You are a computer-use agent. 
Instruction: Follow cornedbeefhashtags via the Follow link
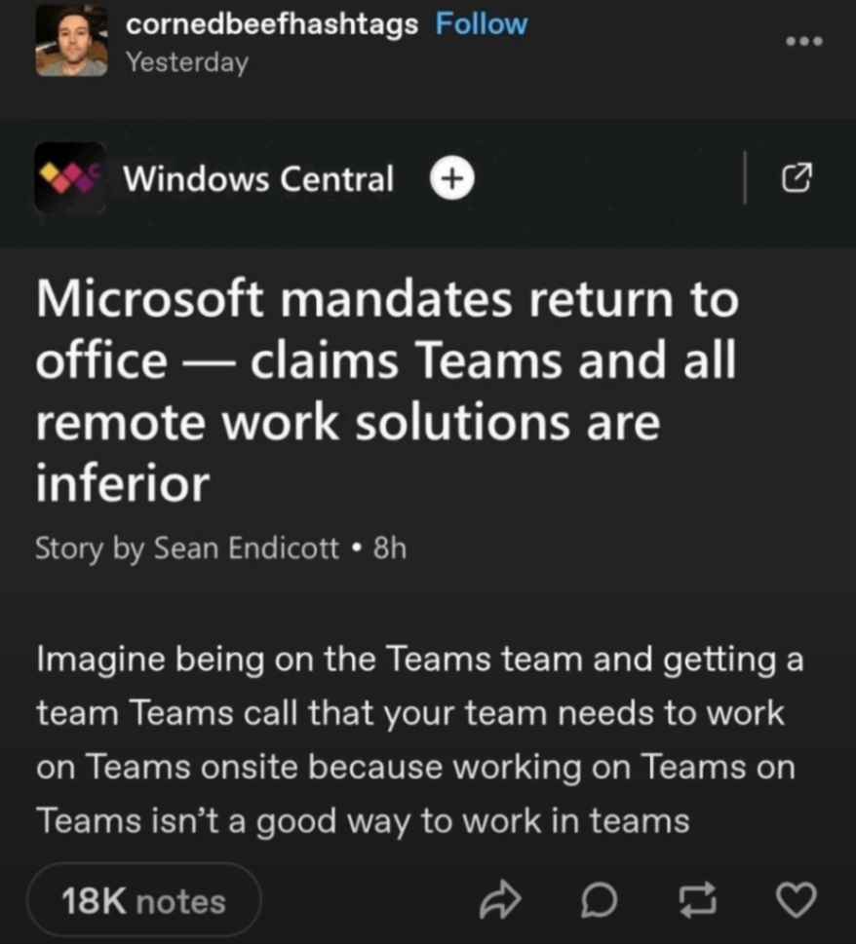(481, 23)
